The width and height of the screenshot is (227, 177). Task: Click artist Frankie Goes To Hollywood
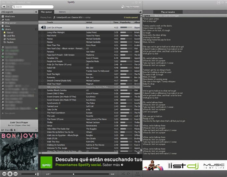coord(97,71)
